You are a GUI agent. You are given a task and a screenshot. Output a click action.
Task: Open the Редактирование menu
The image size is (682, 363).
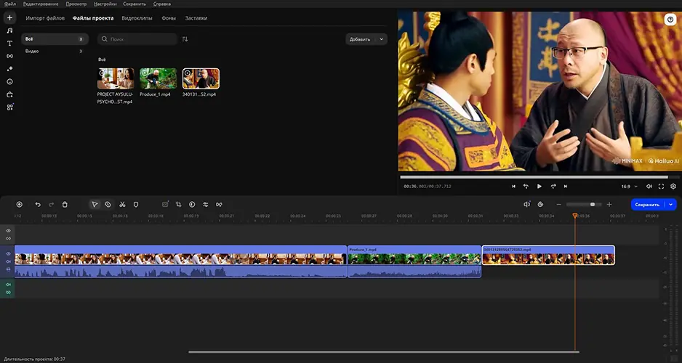[41, 4]
